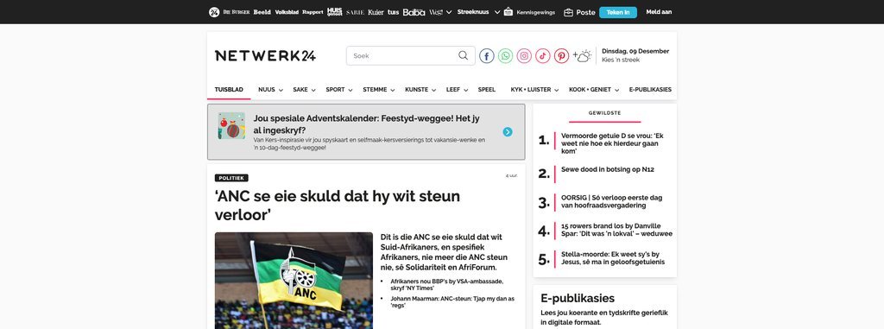Open the SARIE publication logo
Screen dimensions: 884x329
[x=355, y=12]
